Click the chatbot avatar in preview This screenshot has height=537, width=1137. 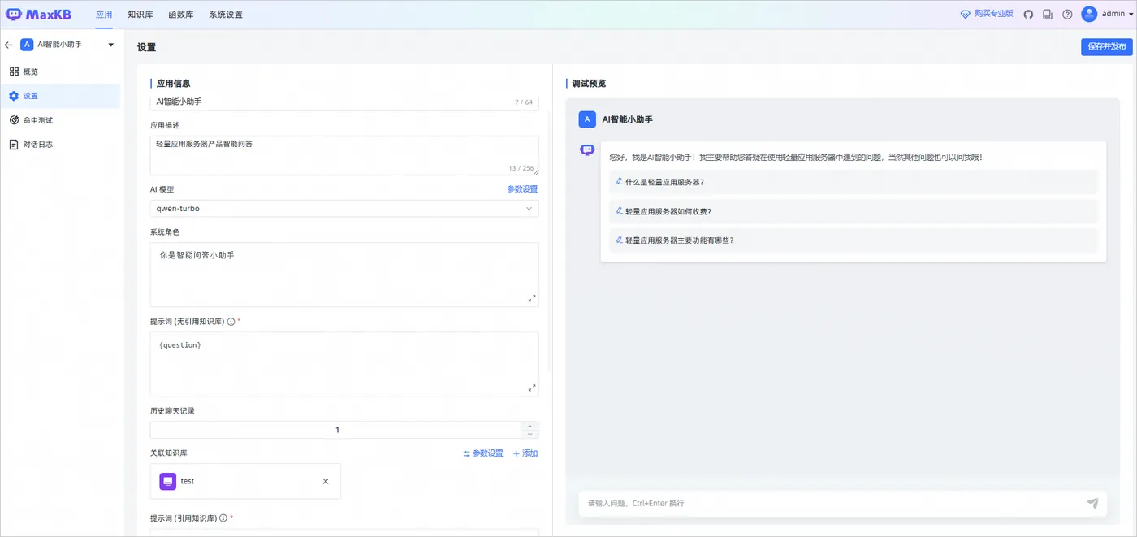587,149
